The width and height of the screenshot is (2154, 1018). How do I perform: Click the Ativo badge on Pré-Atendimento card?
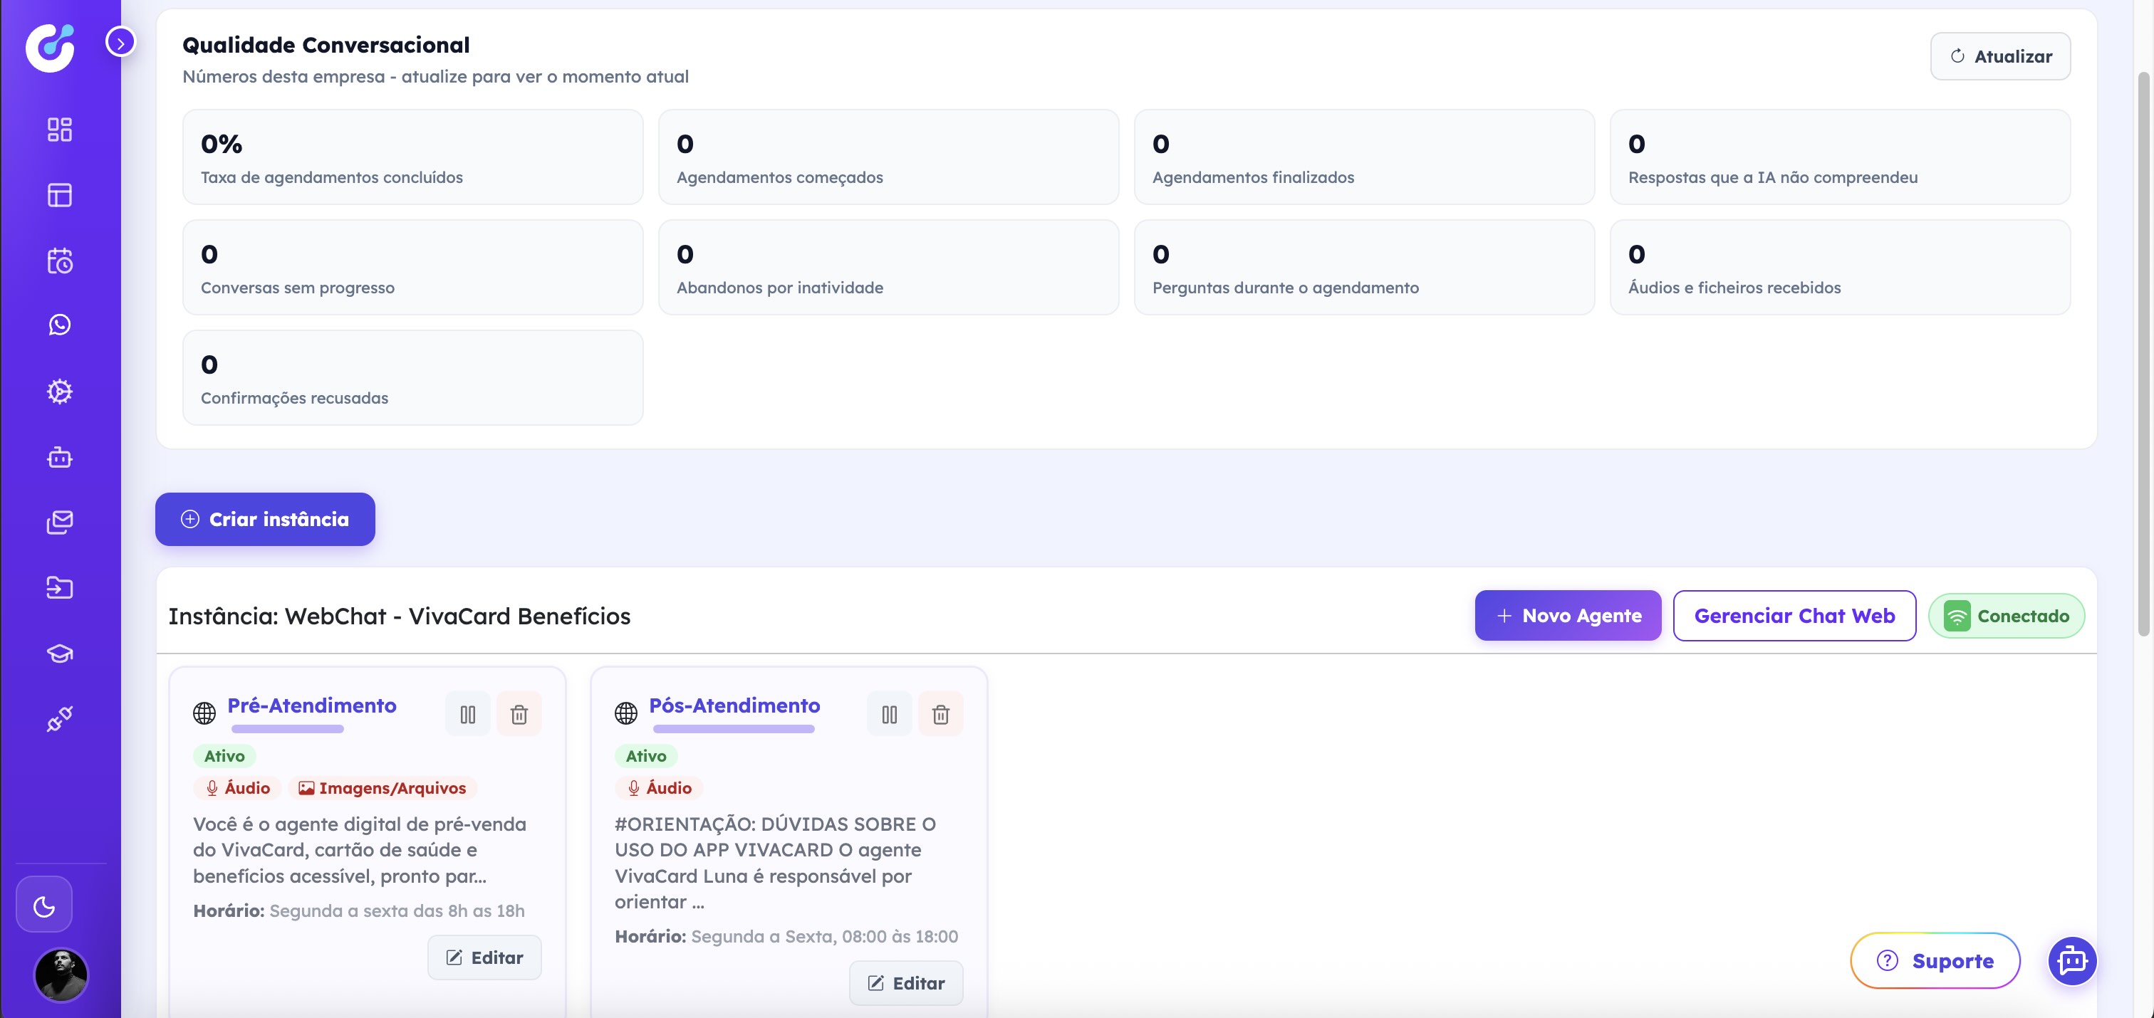coord(224,757)
